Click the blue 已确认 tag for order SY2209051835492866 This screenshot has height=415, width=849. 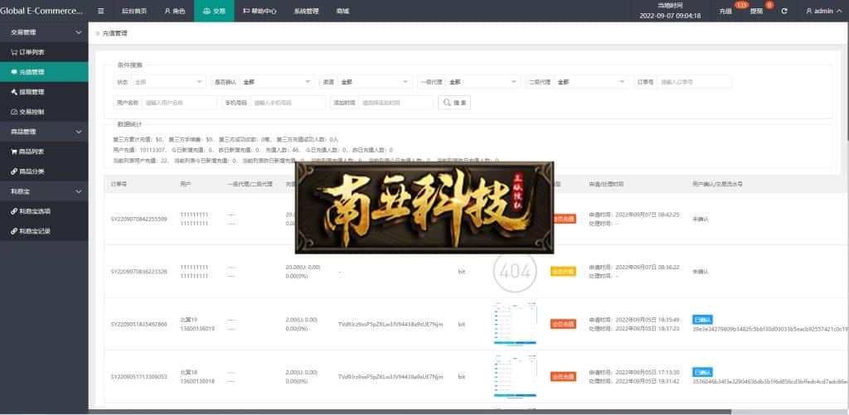point(702,320)
